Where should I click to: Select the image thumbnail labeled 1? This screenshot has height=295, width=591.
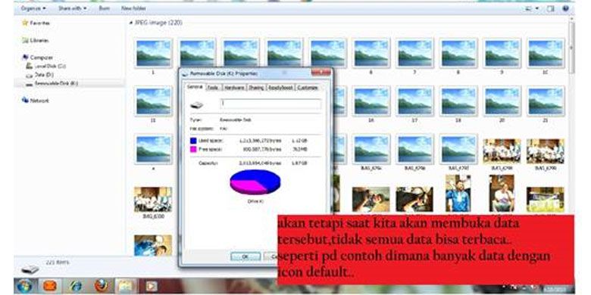tap(153, 53)
